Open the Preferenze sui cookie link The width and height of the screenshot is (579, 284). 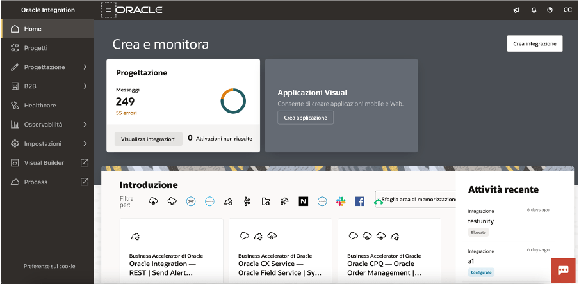coord(49,266)
